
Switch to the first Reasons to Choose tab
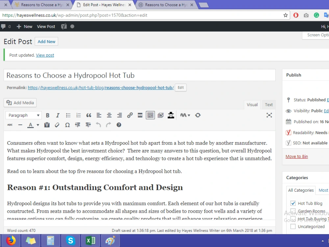[42, 5]
